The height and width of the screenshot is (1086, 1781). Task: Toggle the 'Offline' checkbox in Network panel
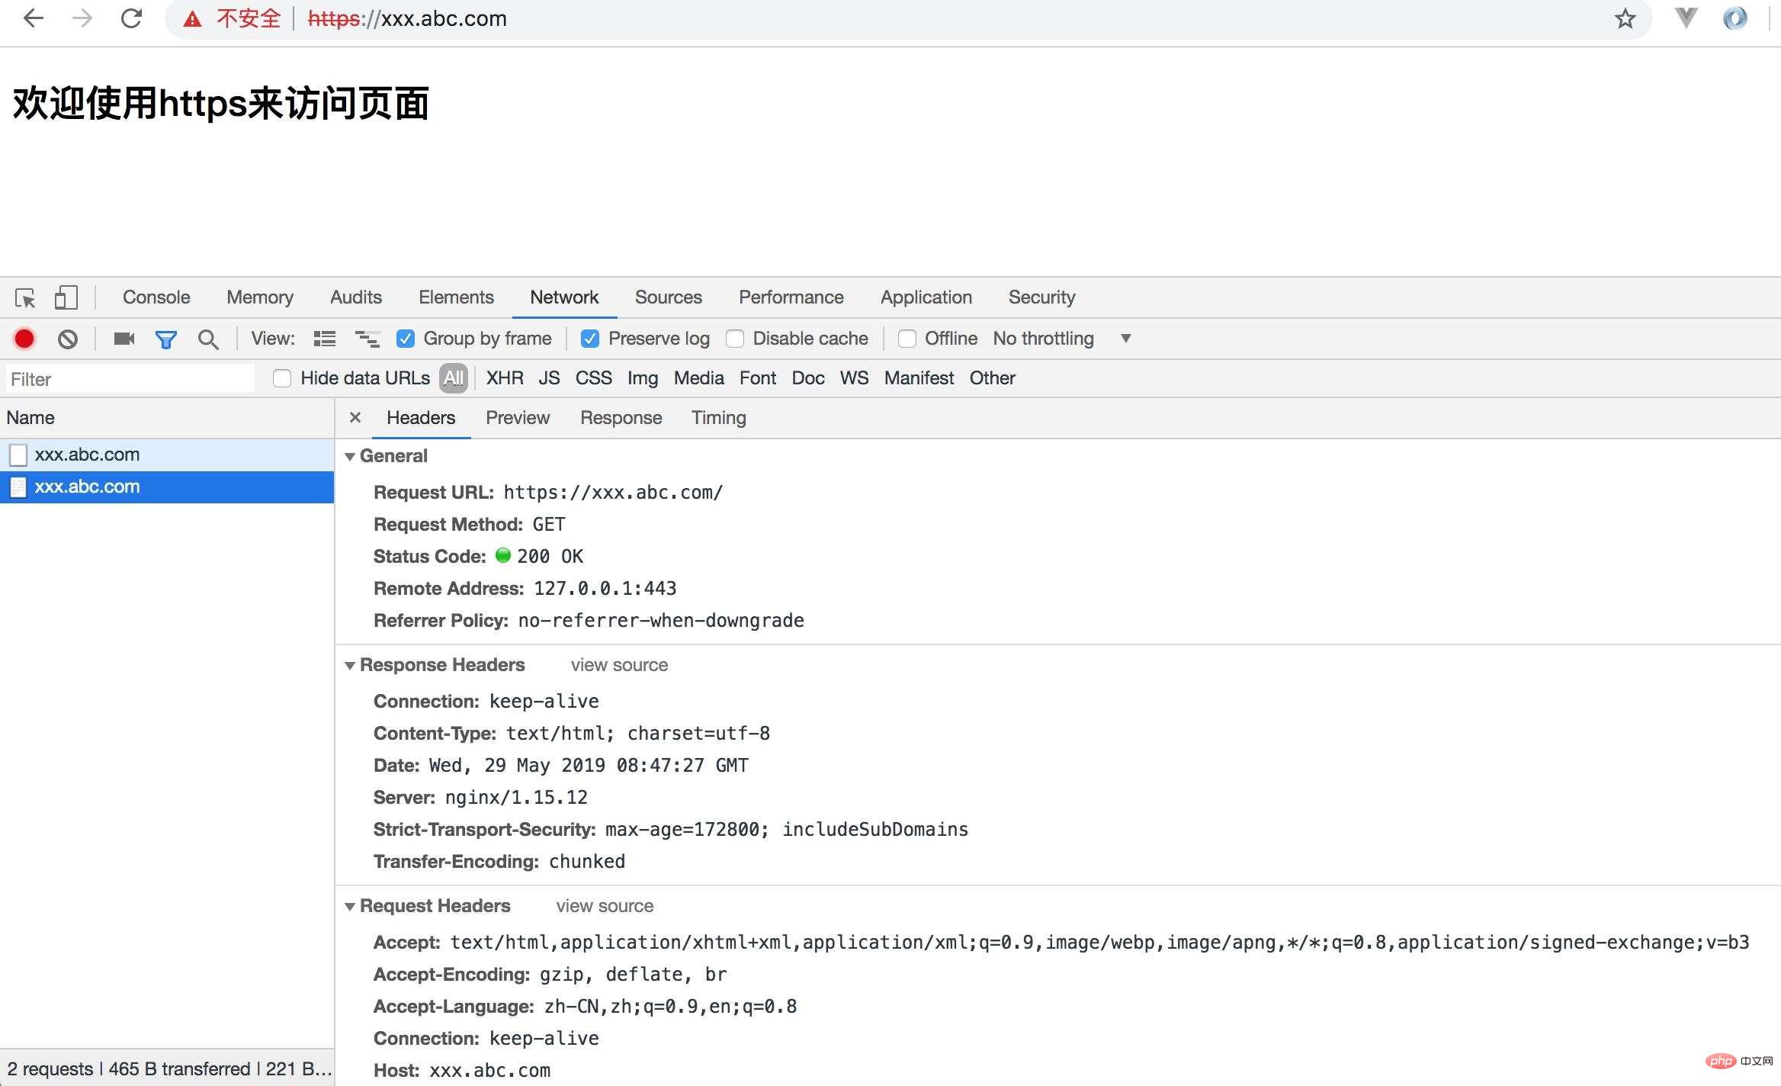906,337
